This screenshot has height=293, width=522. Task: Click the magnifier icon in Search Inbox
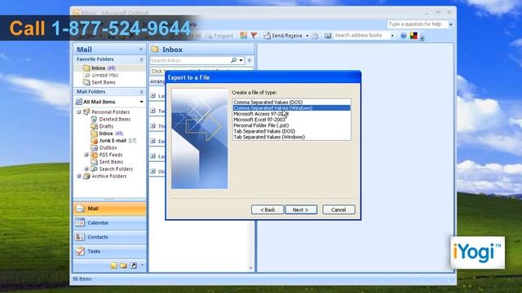click(x=234, y=60)
